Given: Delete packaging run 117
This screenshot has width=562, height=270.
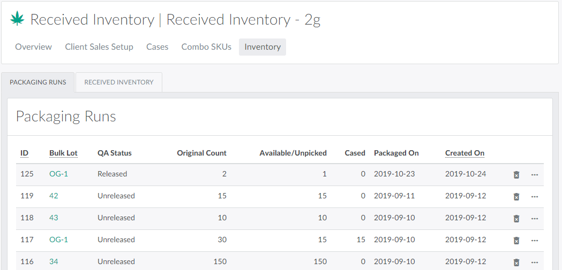Looking at the screenshot, I should (516, 241).
